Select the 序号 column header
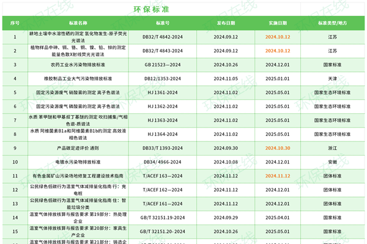This screenshot has width=367, height=244. click(15, 23)
